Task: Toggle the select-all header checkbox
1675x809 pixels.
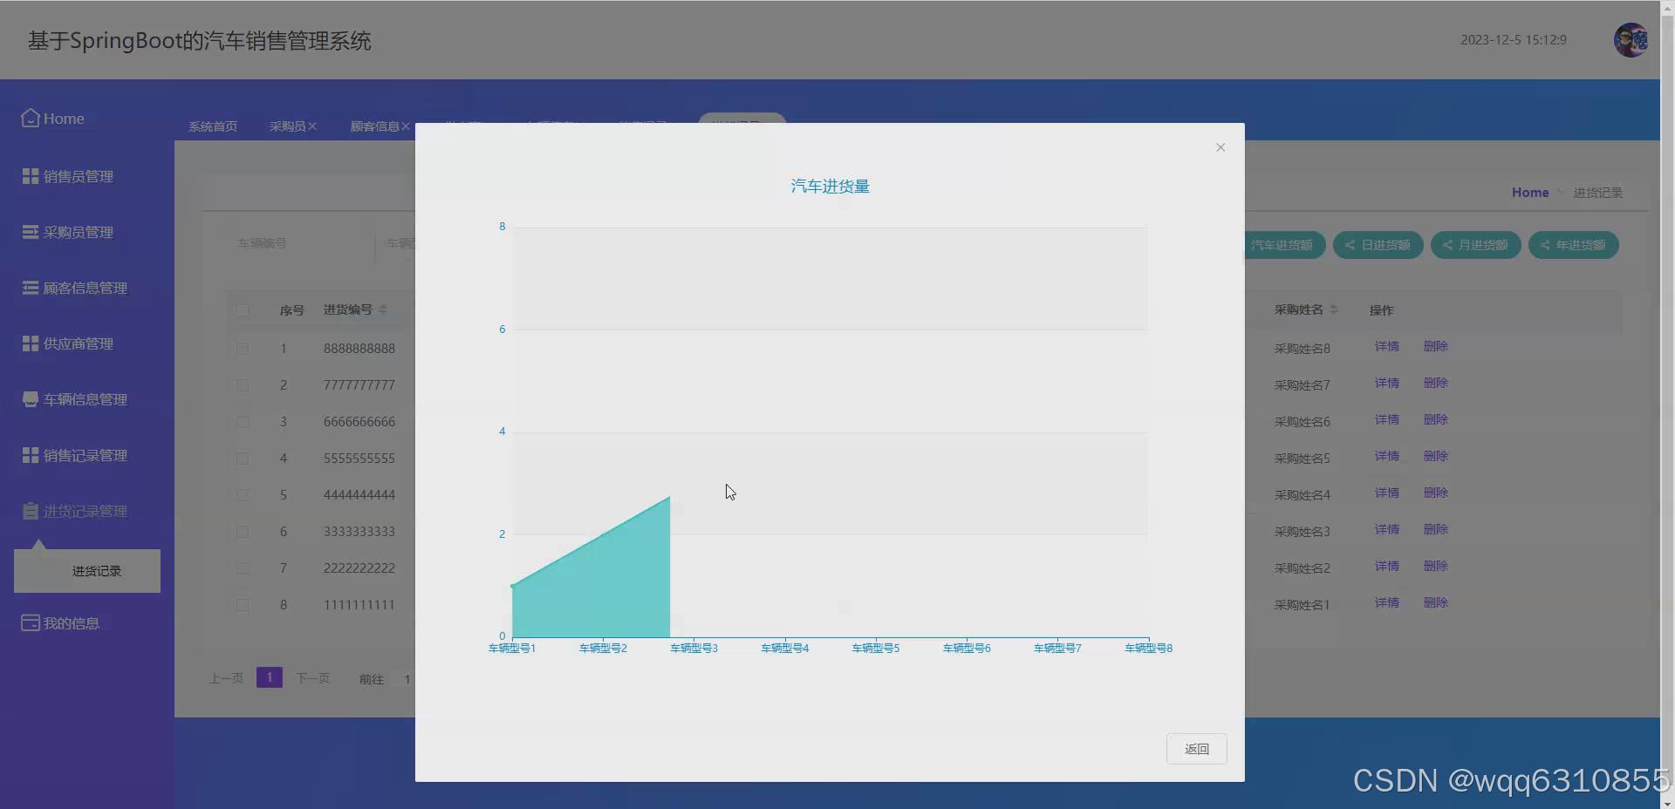Action: [x=243, y=310]
